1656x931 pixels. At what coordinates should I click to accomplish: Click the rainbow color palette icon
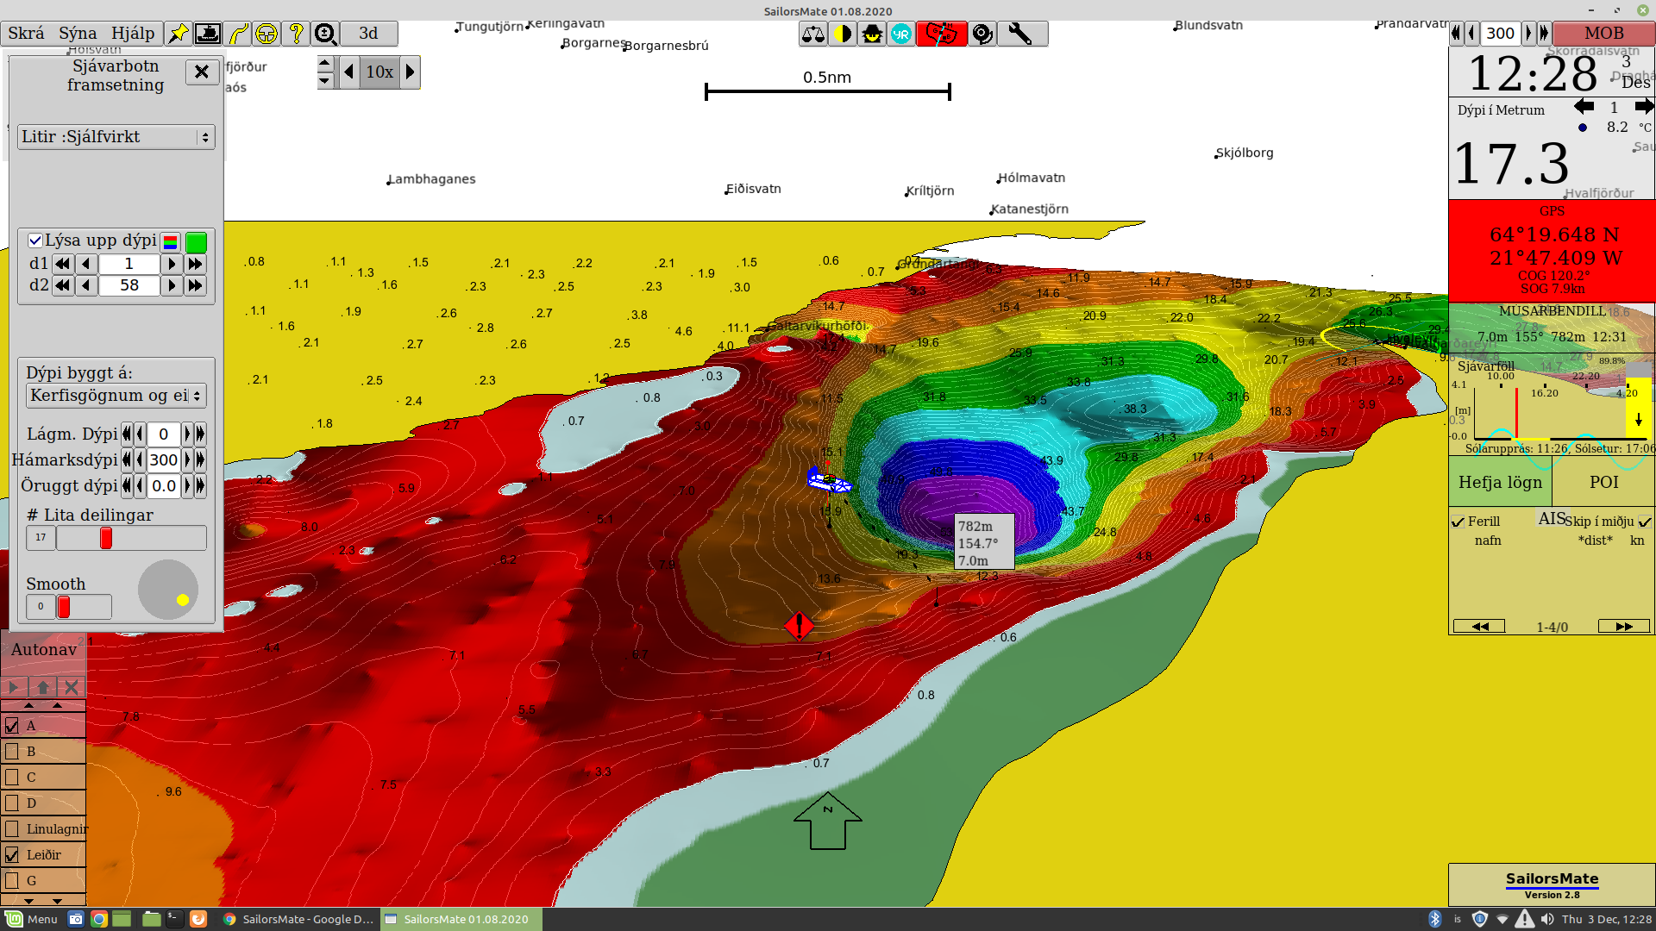click(x=170, y=242)
